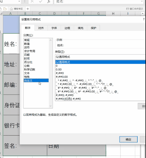Select 数值 category

point(36,44)
